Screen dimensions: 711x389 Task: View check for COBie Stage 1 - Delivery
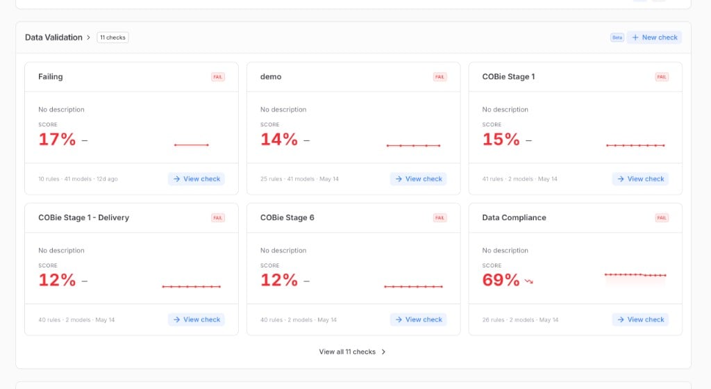click(x=196, y=319)
